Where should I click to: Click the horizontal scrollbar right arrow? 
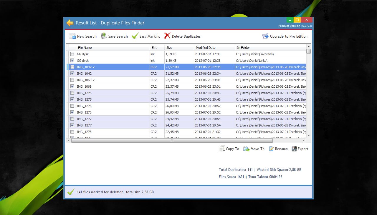tap(304, 140)
